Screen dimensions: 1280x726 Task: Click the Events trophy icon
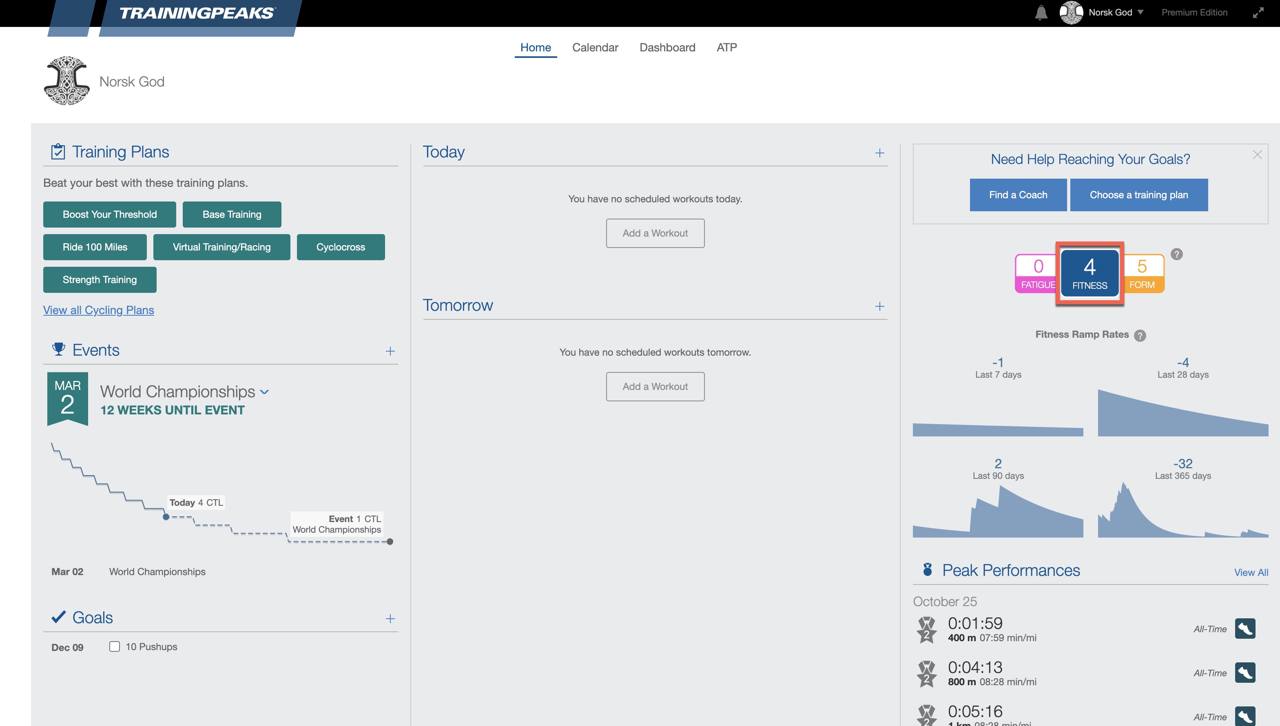[x=59, y=349]
